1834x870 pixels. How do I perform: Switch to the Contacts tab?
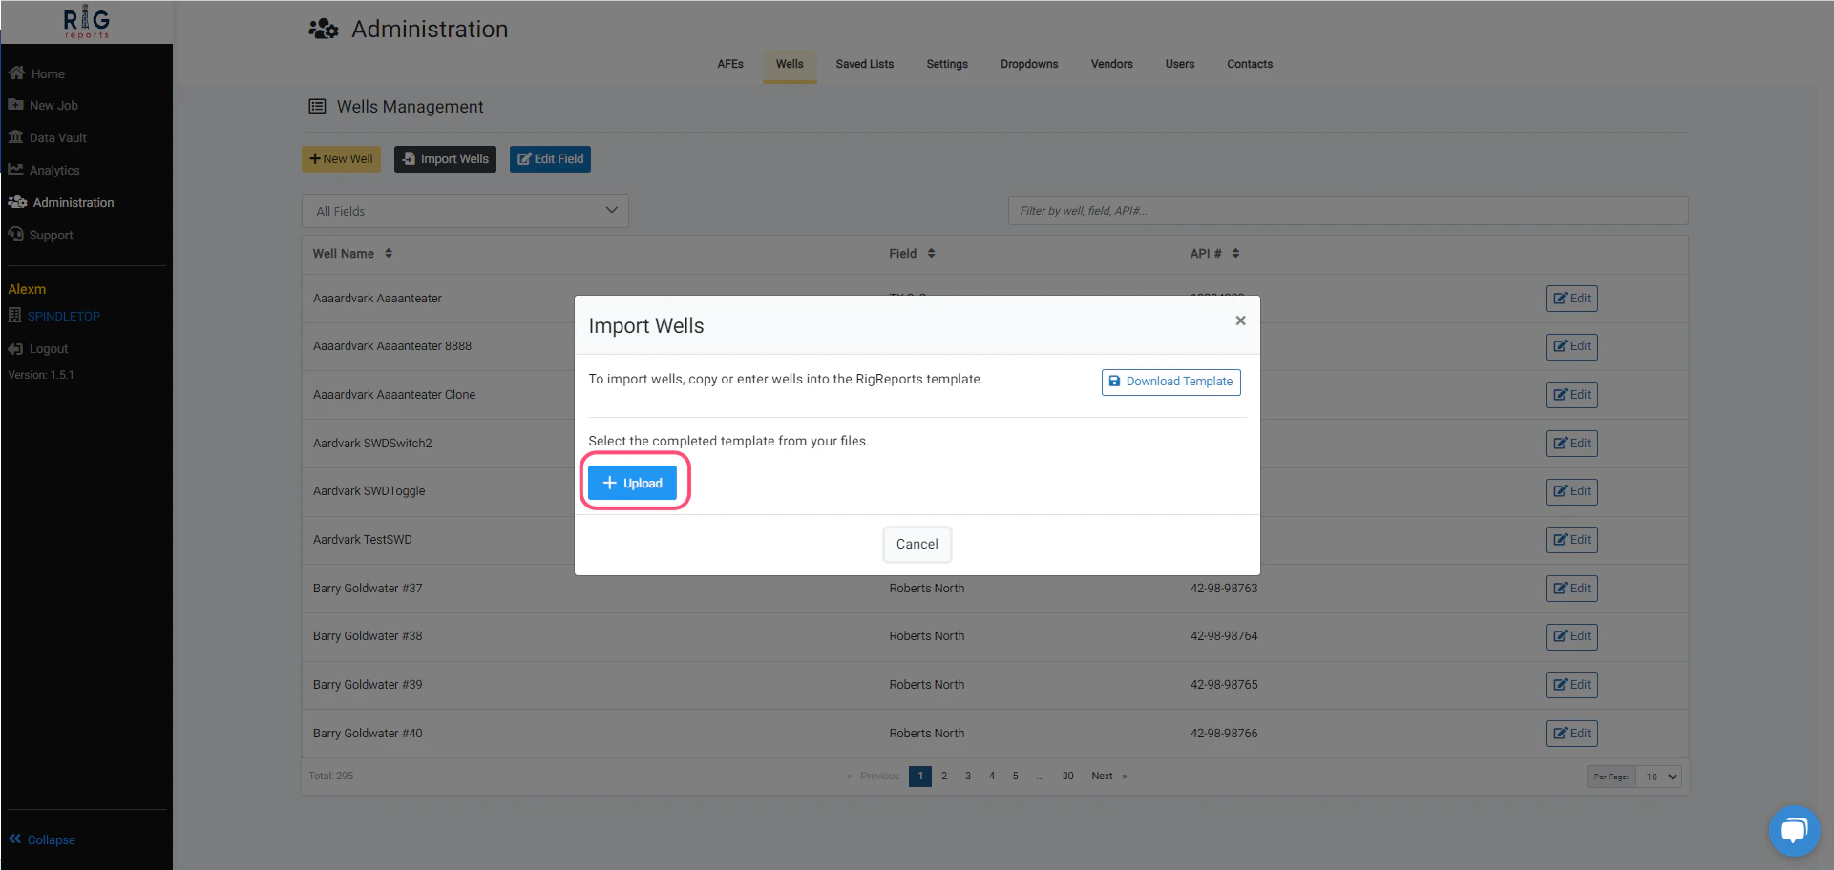coord(1250,64)
